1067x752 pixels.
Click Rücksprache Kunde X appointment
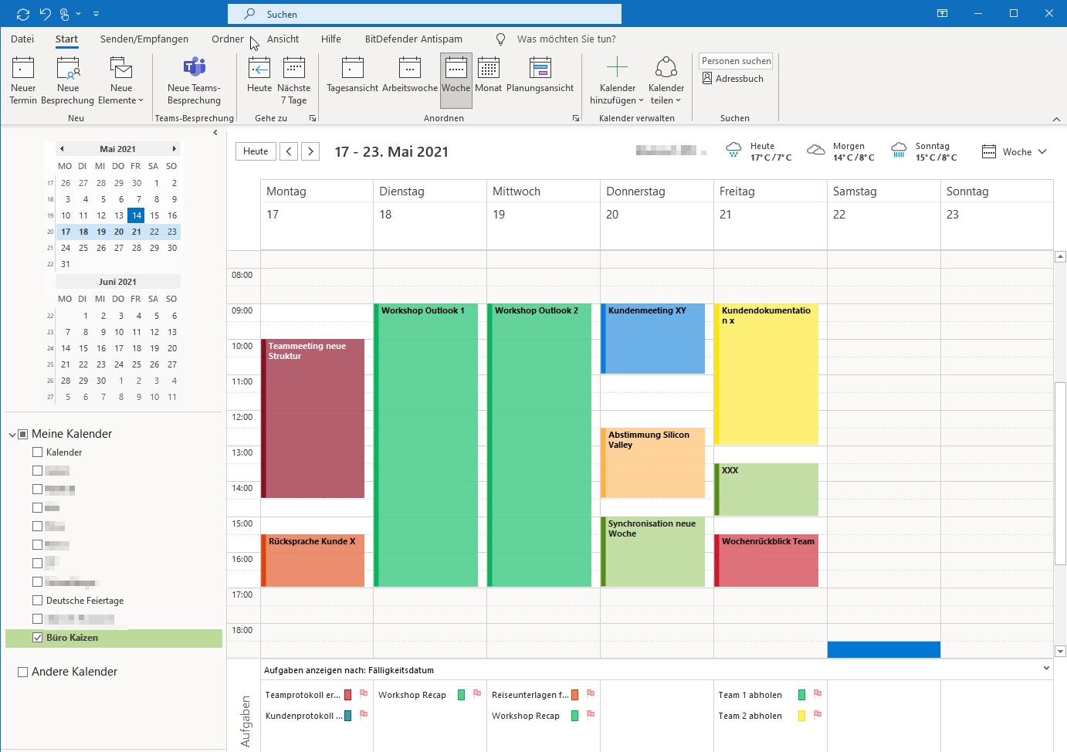click(313, 561)
